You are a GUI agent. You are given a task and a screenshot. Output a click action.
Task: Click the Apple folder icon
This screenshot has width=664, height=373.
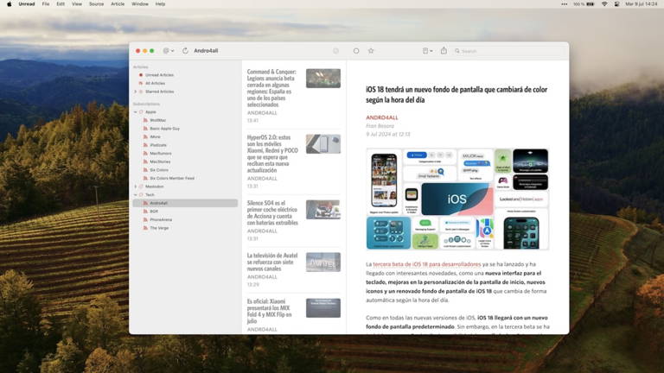pos(141,112)
